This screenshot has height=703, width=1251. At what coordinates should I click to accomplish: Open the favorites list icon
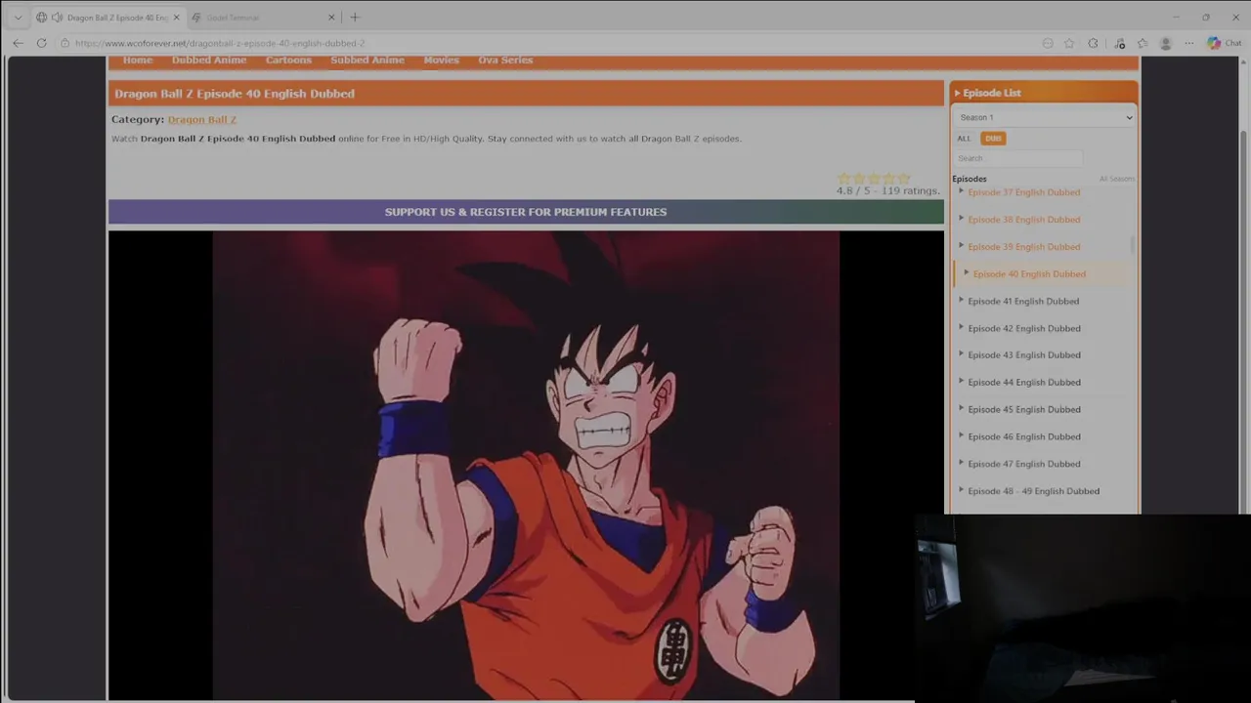tap(1143, 43)
